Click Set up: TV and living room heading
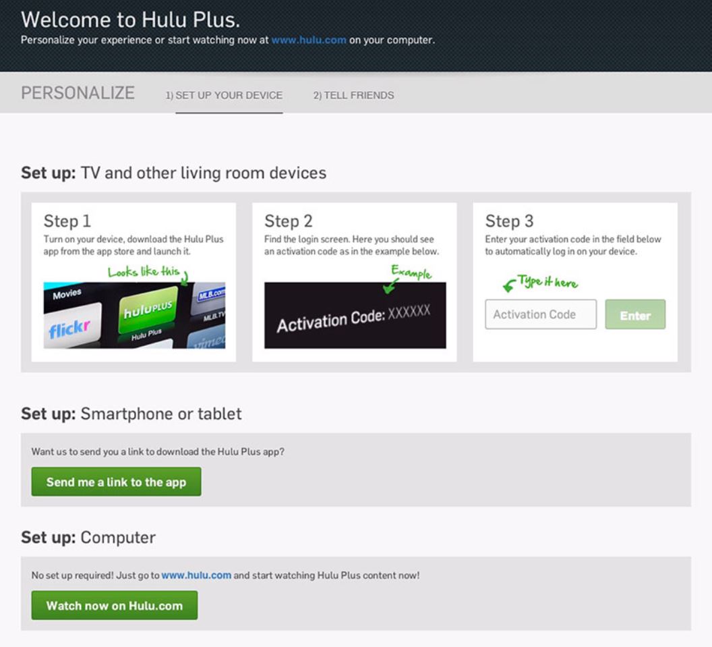Image resolution: width=712 pixels, height=647 pixels. click(173, 173)
